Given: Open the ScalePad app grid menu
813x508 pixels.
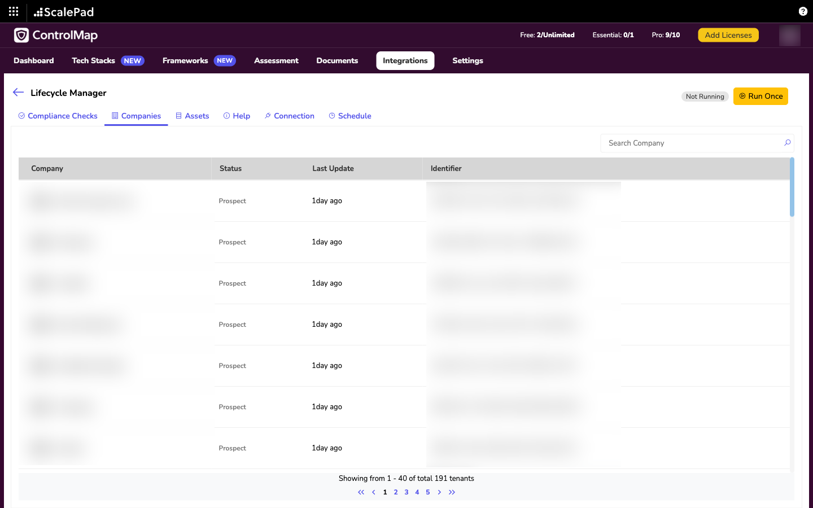Looking at the screenshot, I should click(14, 11).
